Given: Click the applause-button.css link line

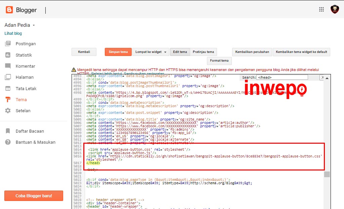Looking at the screenshot, I should coord(139,149).
